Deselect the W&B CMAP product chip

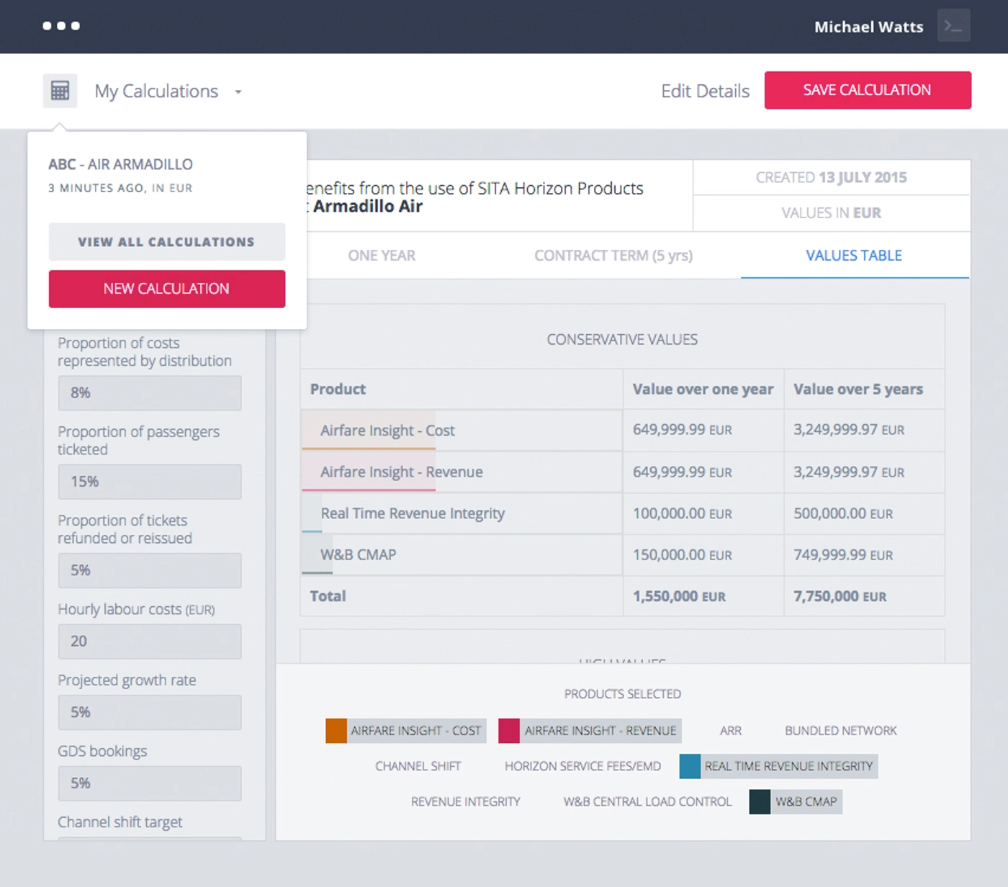[794, 801]
